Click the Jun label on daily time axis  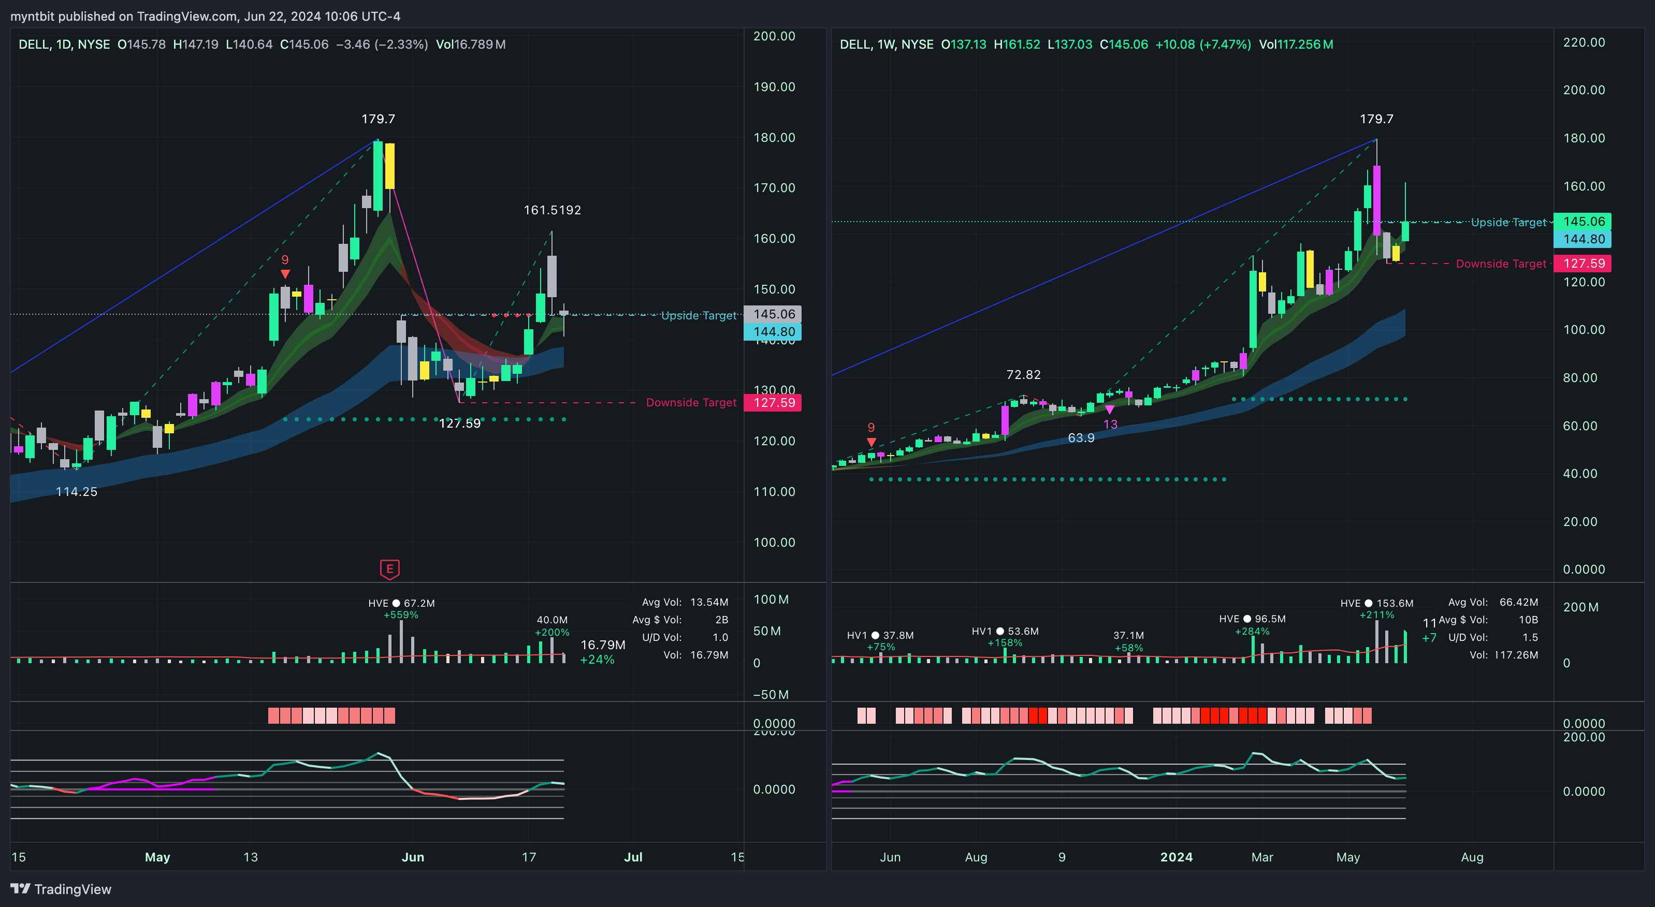413,857
